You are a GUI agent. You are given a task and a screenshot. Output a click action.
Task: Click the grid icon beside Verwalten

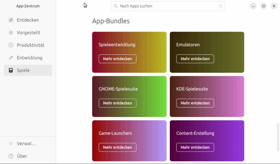11,143
